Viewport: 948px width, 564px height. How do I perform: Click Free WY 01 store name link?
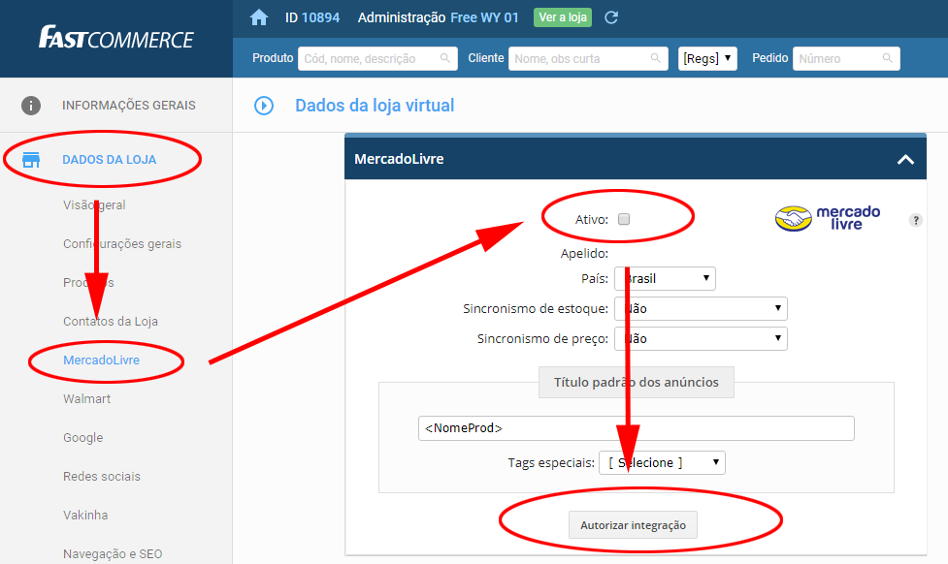(x=485, y=17)
